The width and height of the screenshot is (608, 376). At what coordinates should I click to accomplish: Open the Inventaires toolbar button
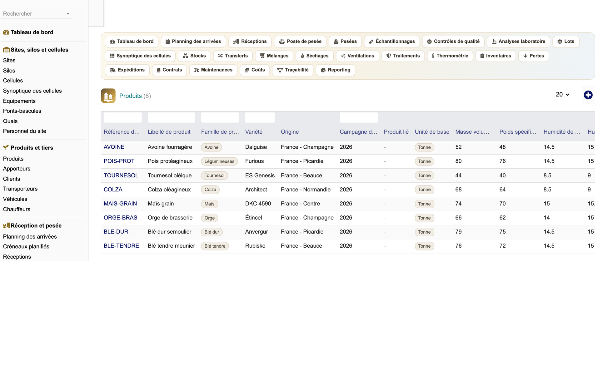click(496, 56)
